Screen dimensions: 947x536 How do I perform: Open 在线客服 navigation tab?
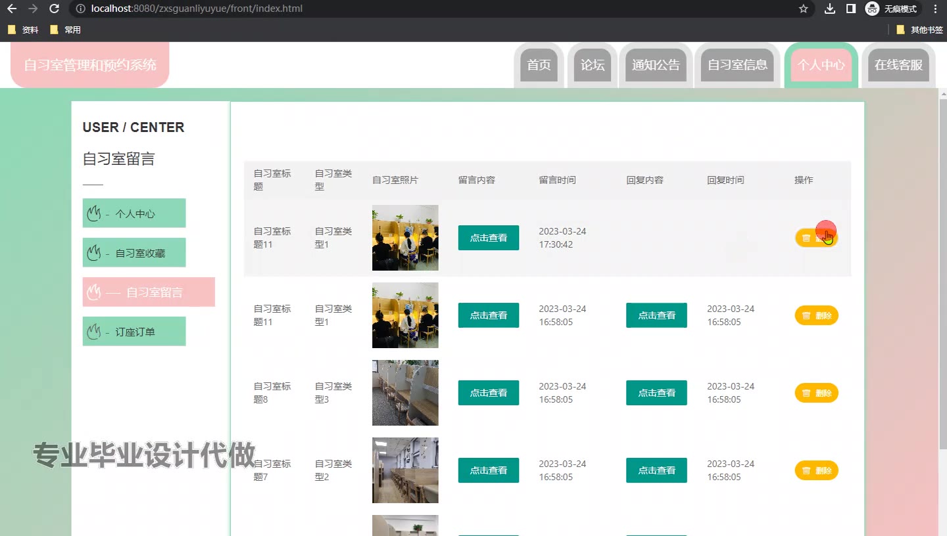898,65
